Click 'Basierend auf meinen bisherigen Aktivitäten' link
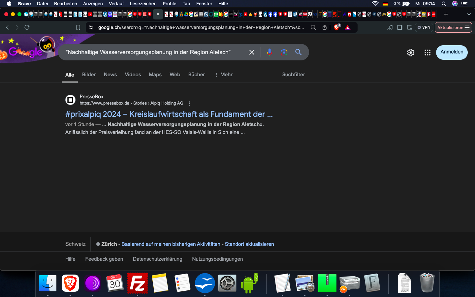The width and height of the screenshot is (475, 297). point(171,244)
